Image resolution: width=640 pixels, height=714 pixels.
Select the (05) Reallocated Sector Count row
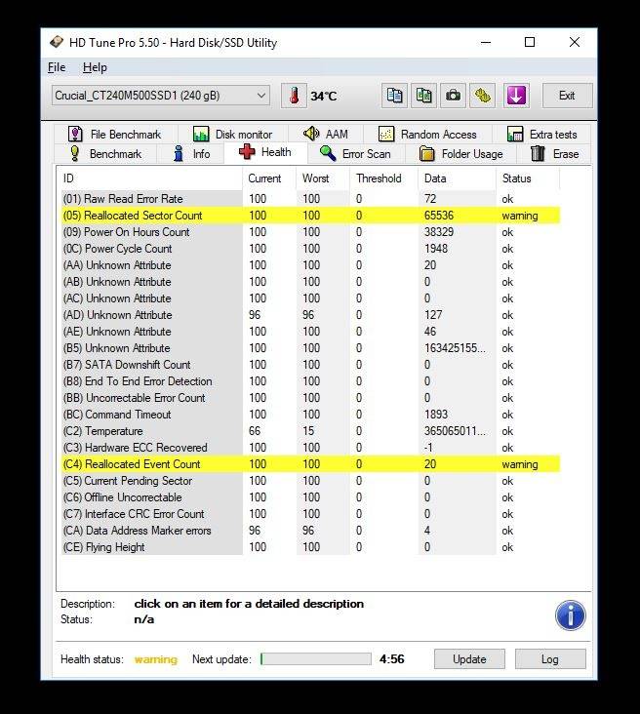coord(310,216)
